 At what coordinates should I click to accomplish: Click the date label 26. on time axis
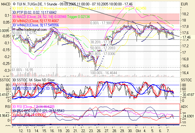click(99, 131)
